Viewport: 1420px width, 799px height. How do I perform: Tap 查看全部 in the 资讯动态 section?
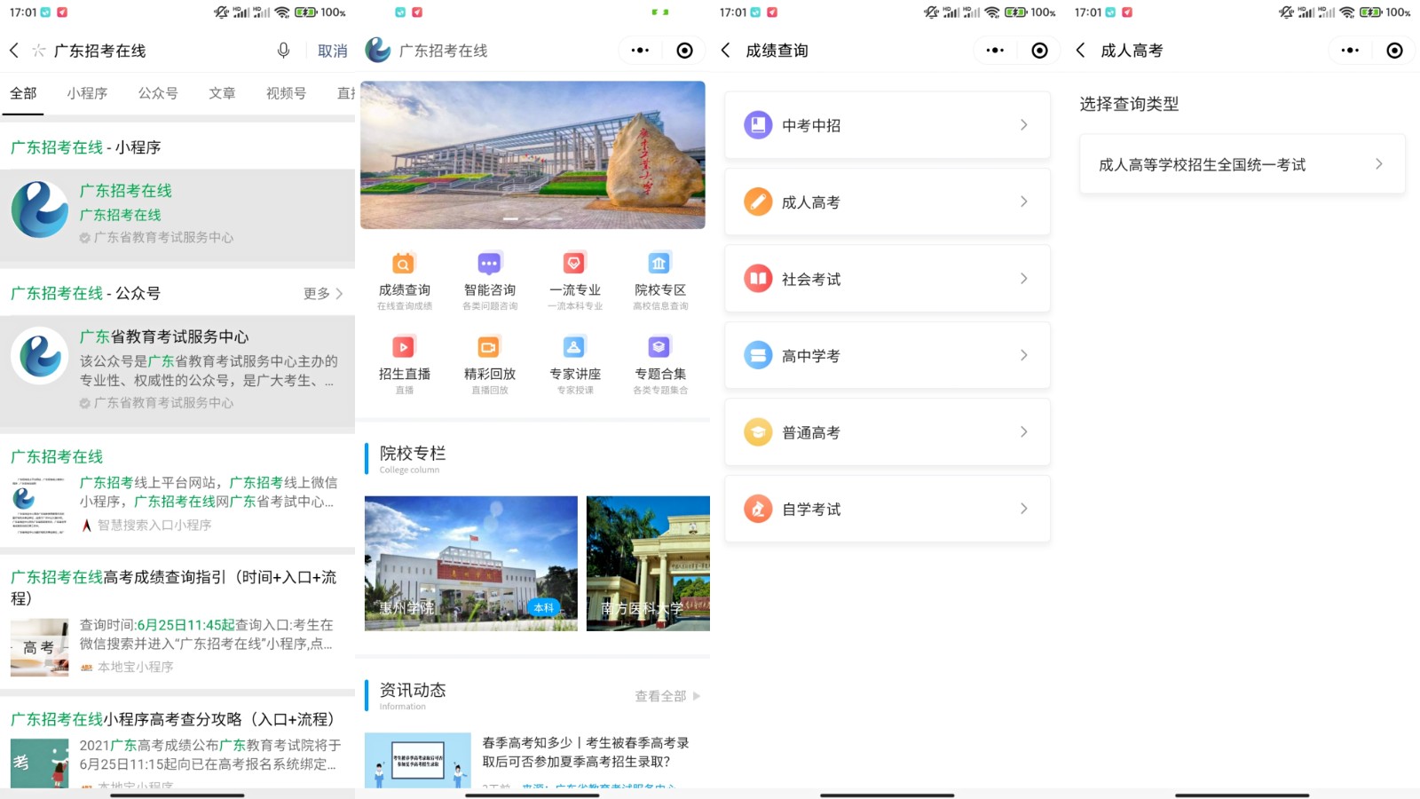pyautogui.click(x=667, y=696)
